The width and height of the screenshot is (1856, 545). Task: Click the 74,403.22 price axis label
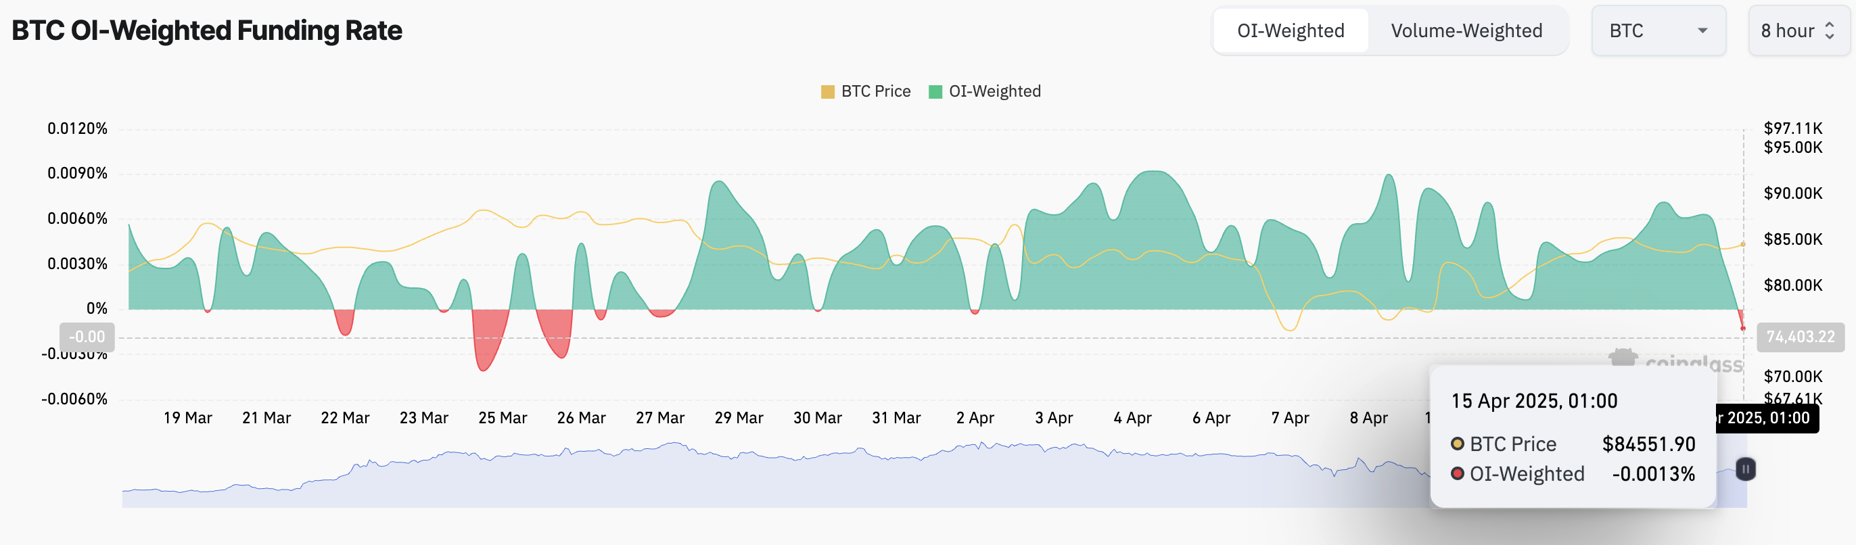point(1800,337)
